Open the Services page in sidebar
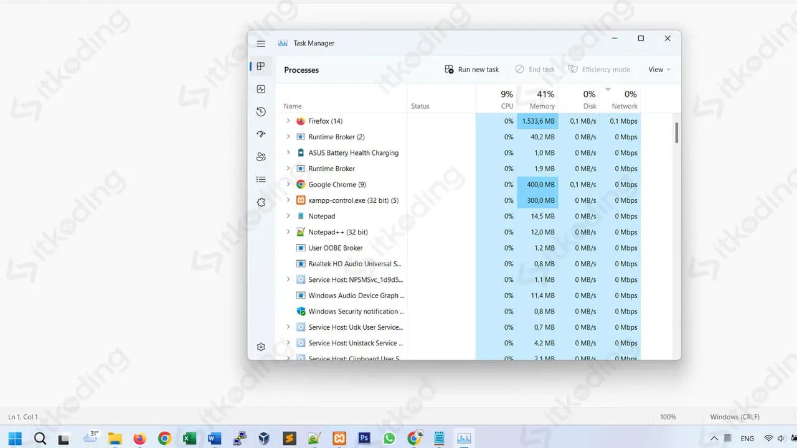 pyautogui.click(x=261, y=202)
